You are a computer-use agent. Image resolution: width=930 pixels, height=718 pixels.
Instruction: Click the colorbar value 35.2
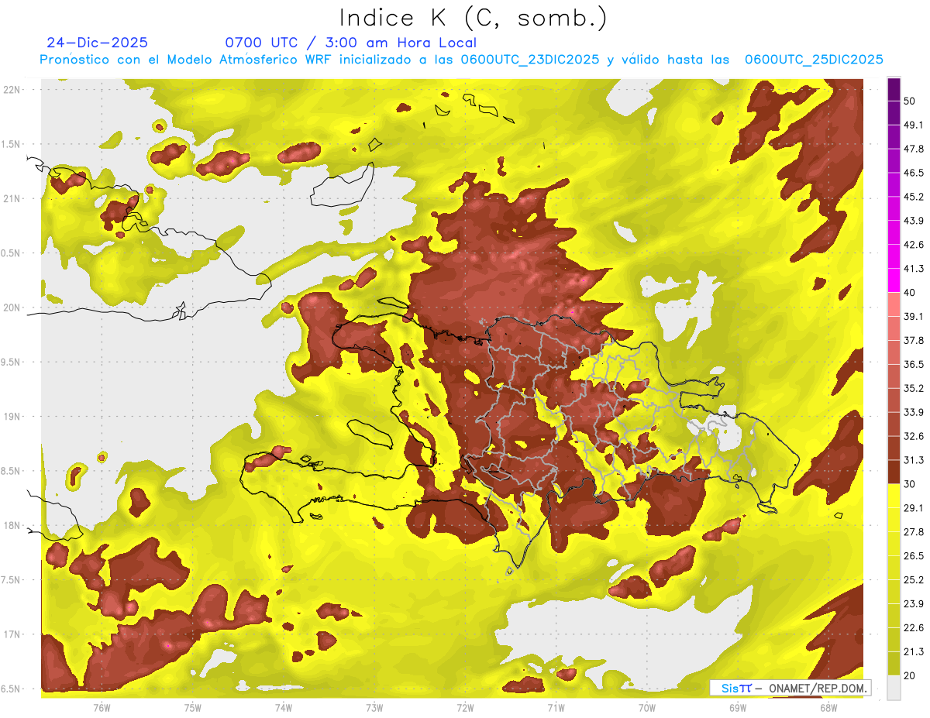click(x=913, y=388)
